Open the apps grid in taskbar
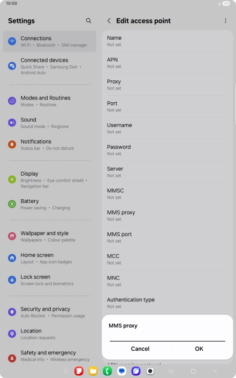 coord(66,371)
